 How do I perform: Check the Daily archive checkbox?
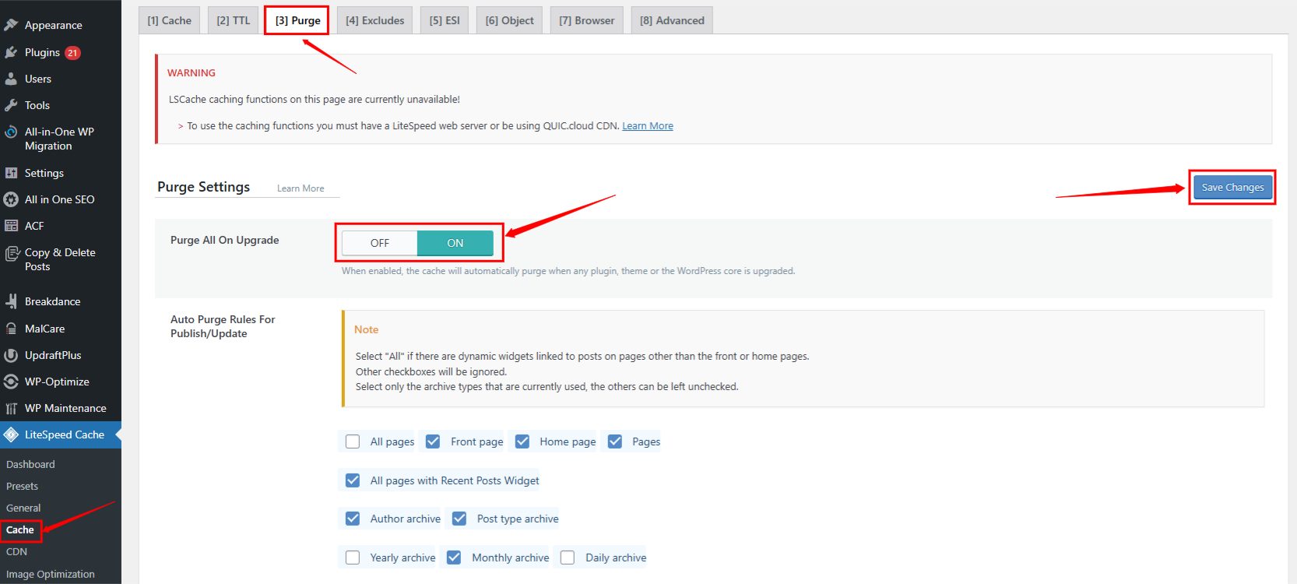568,558
